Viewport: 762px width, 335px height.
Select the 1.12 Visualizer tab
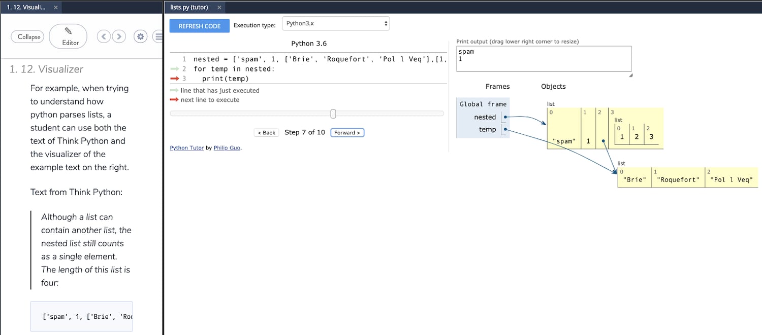click(25, 7)
